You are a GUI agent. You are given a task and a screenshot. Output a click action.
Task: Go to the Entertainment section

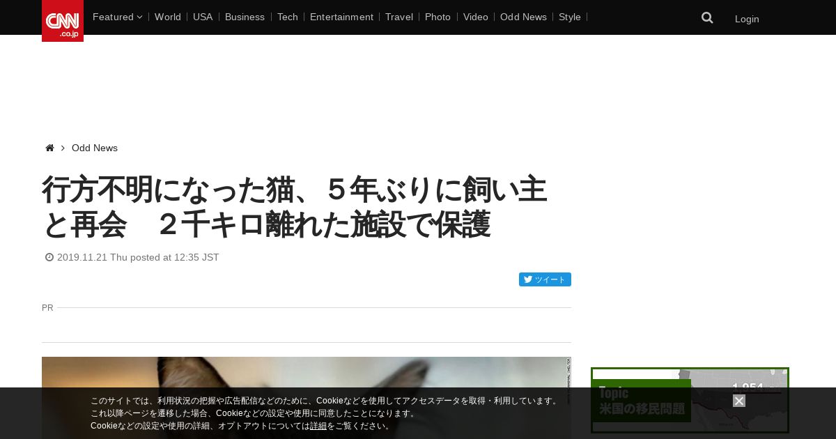(x=341, y=17)
